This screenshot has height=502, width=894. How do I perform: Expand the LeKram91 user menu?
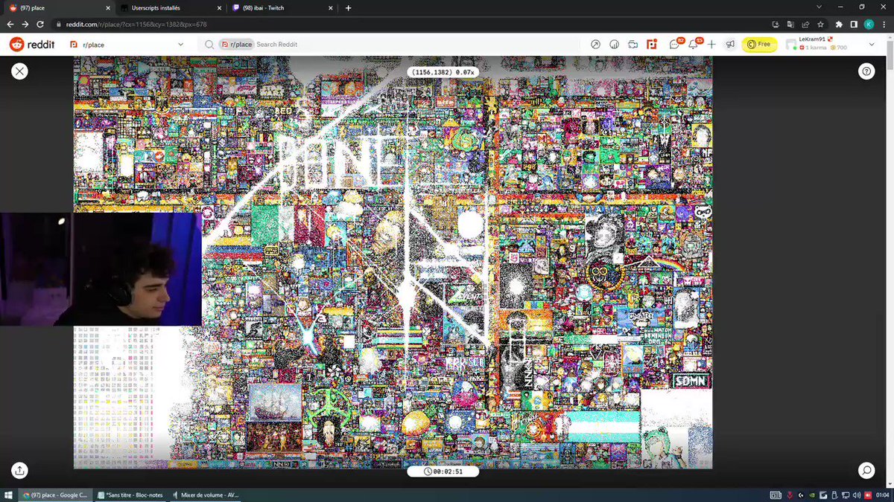831,45
